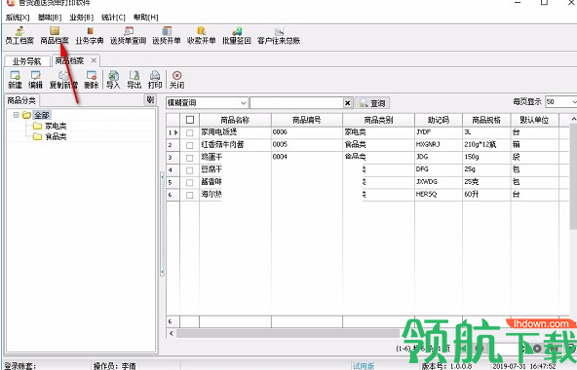
Task: Click the 试用版 trial version link
Action: 364,365
